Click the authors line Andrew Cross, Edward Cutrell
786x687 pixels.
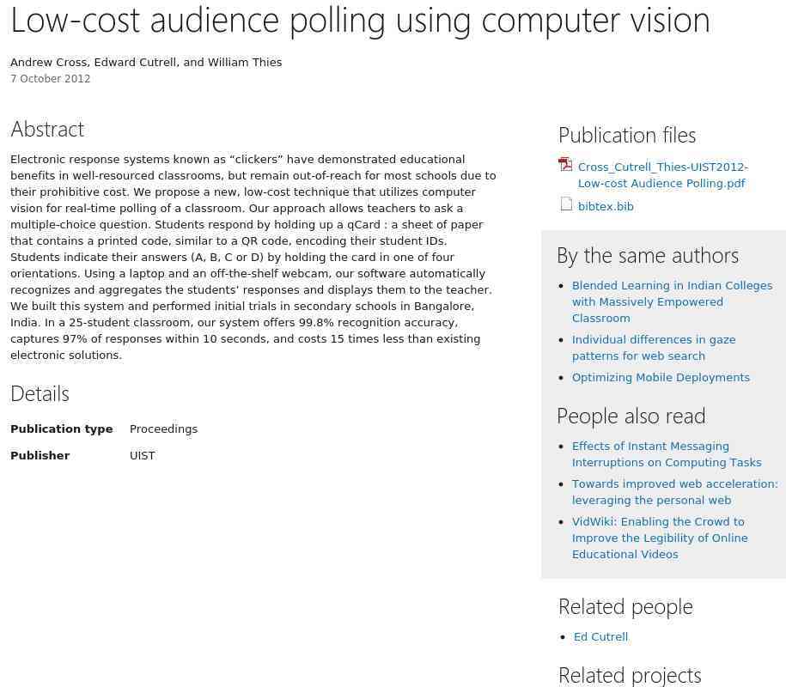click(x=146, y=62)
